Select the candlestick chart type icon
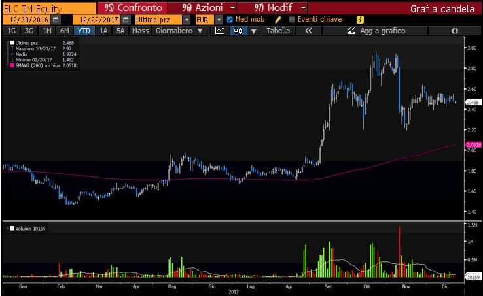The height and width of the screenshot is (296, 483). pyautogui.click(x=238, y=31)
